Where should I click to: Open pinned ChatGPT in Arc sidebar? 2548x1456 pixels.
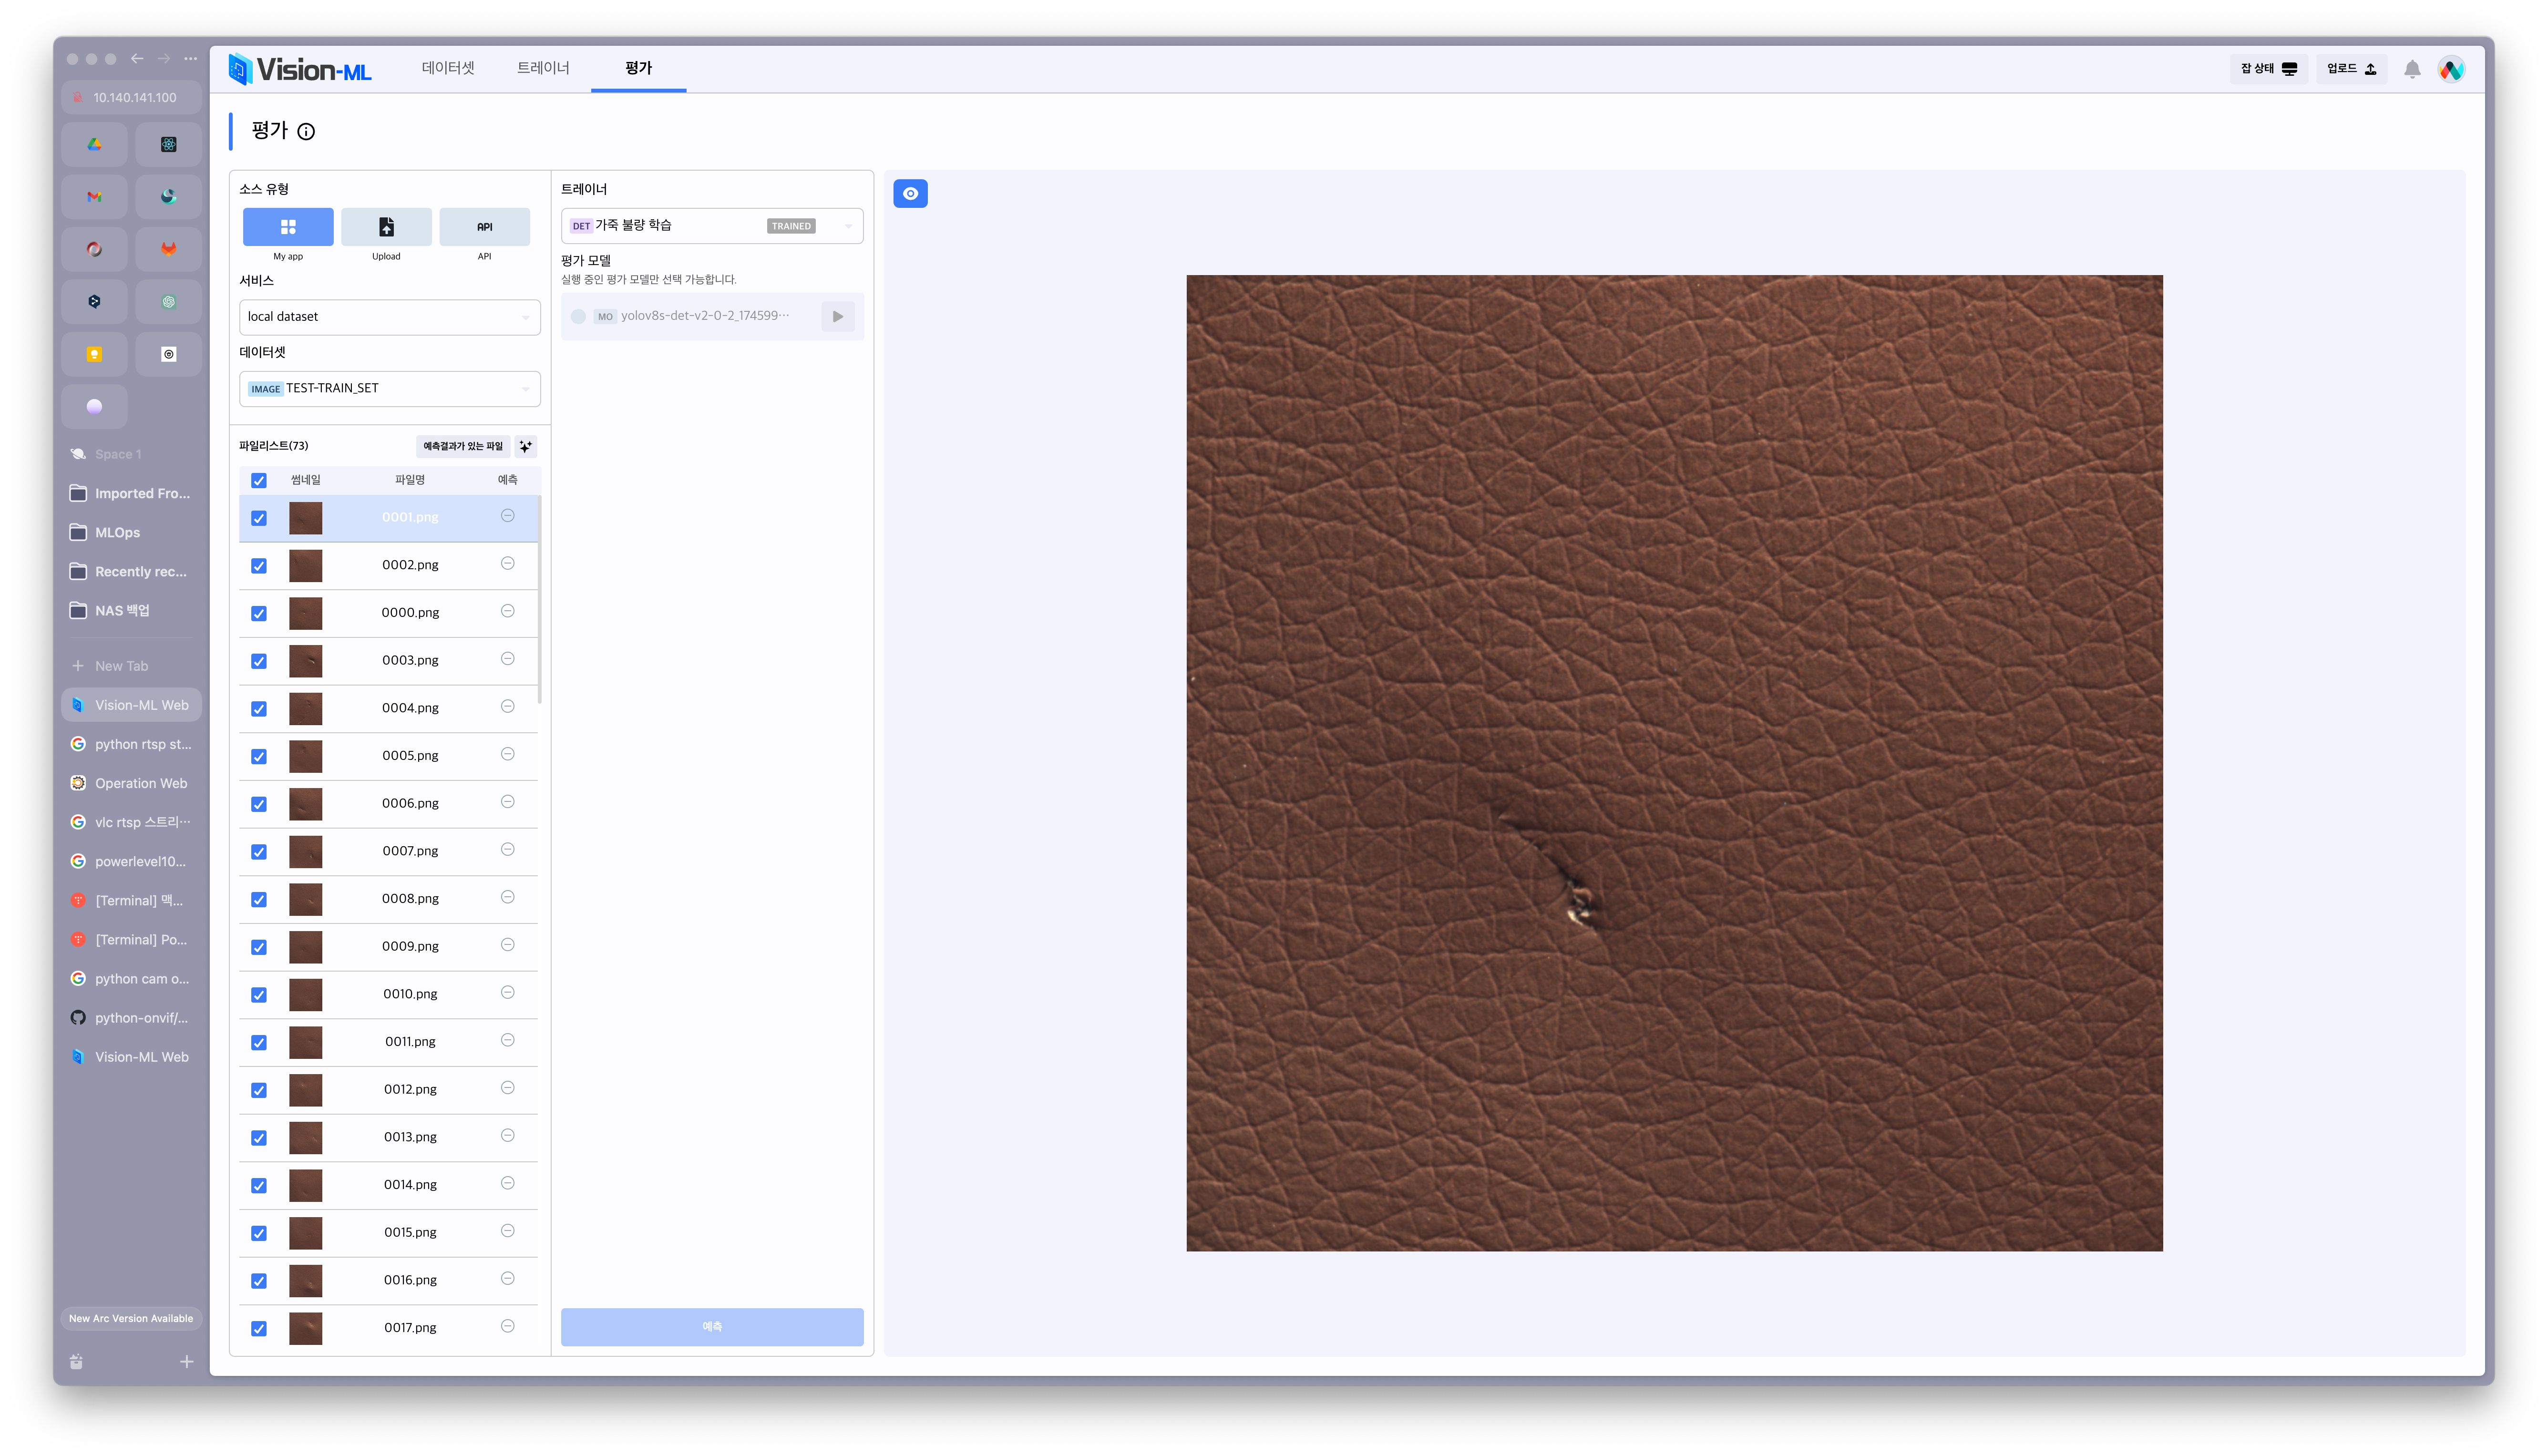point(169,302)
